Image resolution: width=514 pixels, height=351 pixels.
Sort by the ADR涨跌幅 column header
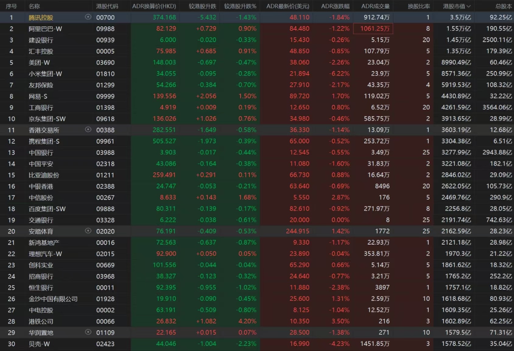[x=335, y=6]
